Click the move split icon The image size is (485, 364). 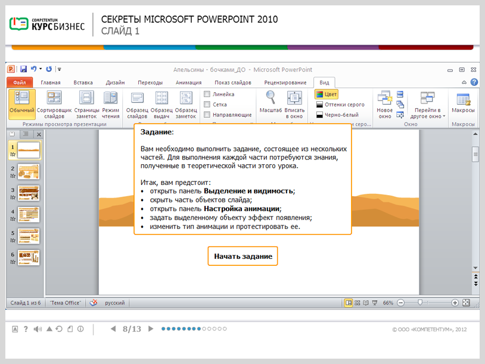(x=400, y=115)
